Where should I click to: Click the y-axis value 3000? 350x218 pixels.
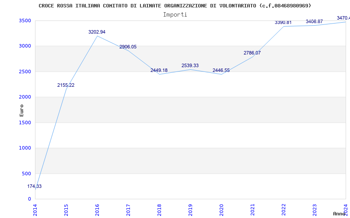pos(25,46)
